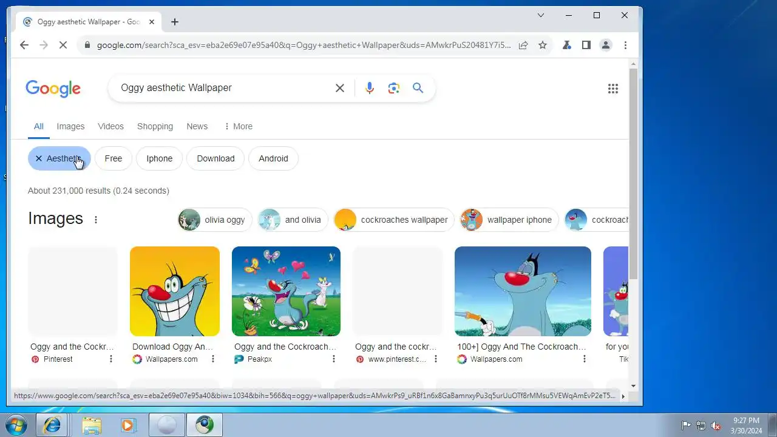This screenshot has width=777, height=437.
Task: Start a voice search with the microphone
Action: (370, 88)
